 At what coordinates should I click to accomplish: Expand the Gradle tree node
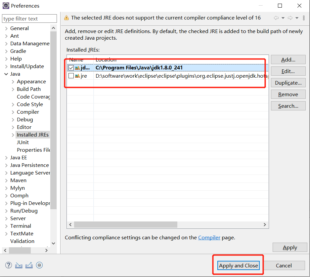pyautogui.click(x=6, y=51)
